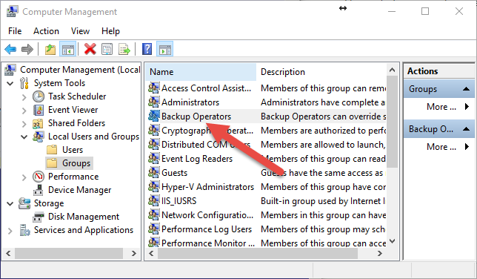Click the blue Back arrow toolbar icon
477x279 pixels.
click(10, 49)
